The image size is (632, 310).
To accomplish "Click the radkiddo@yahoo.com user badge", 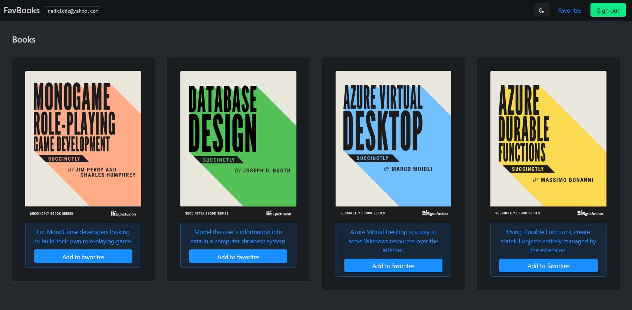I will click(x=73, y=11).
